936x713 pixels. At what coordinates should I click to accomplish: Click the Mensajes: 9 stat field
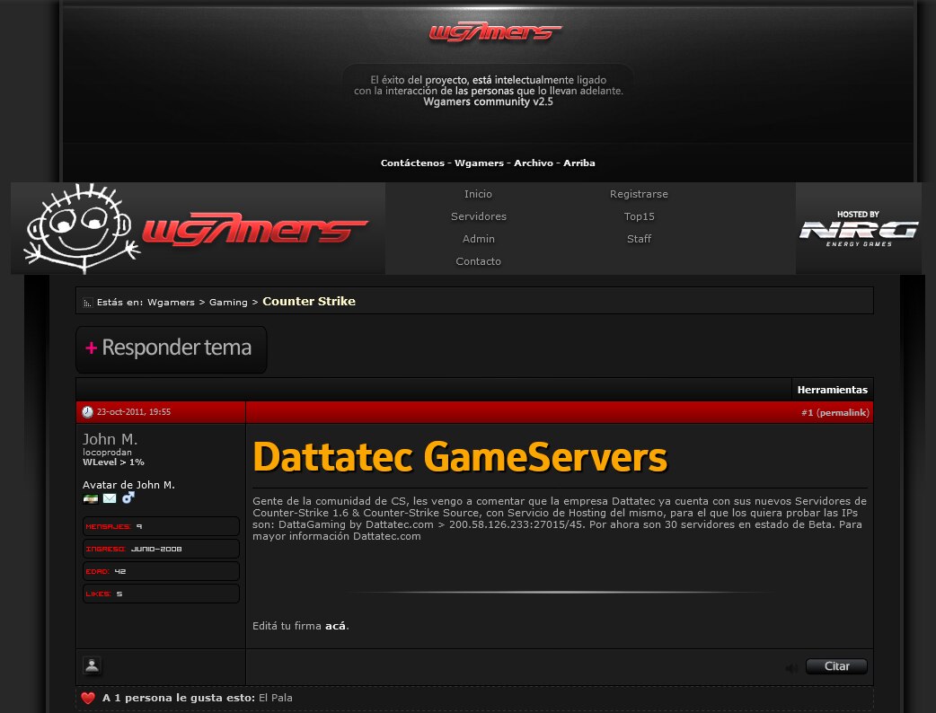(161, 526)
